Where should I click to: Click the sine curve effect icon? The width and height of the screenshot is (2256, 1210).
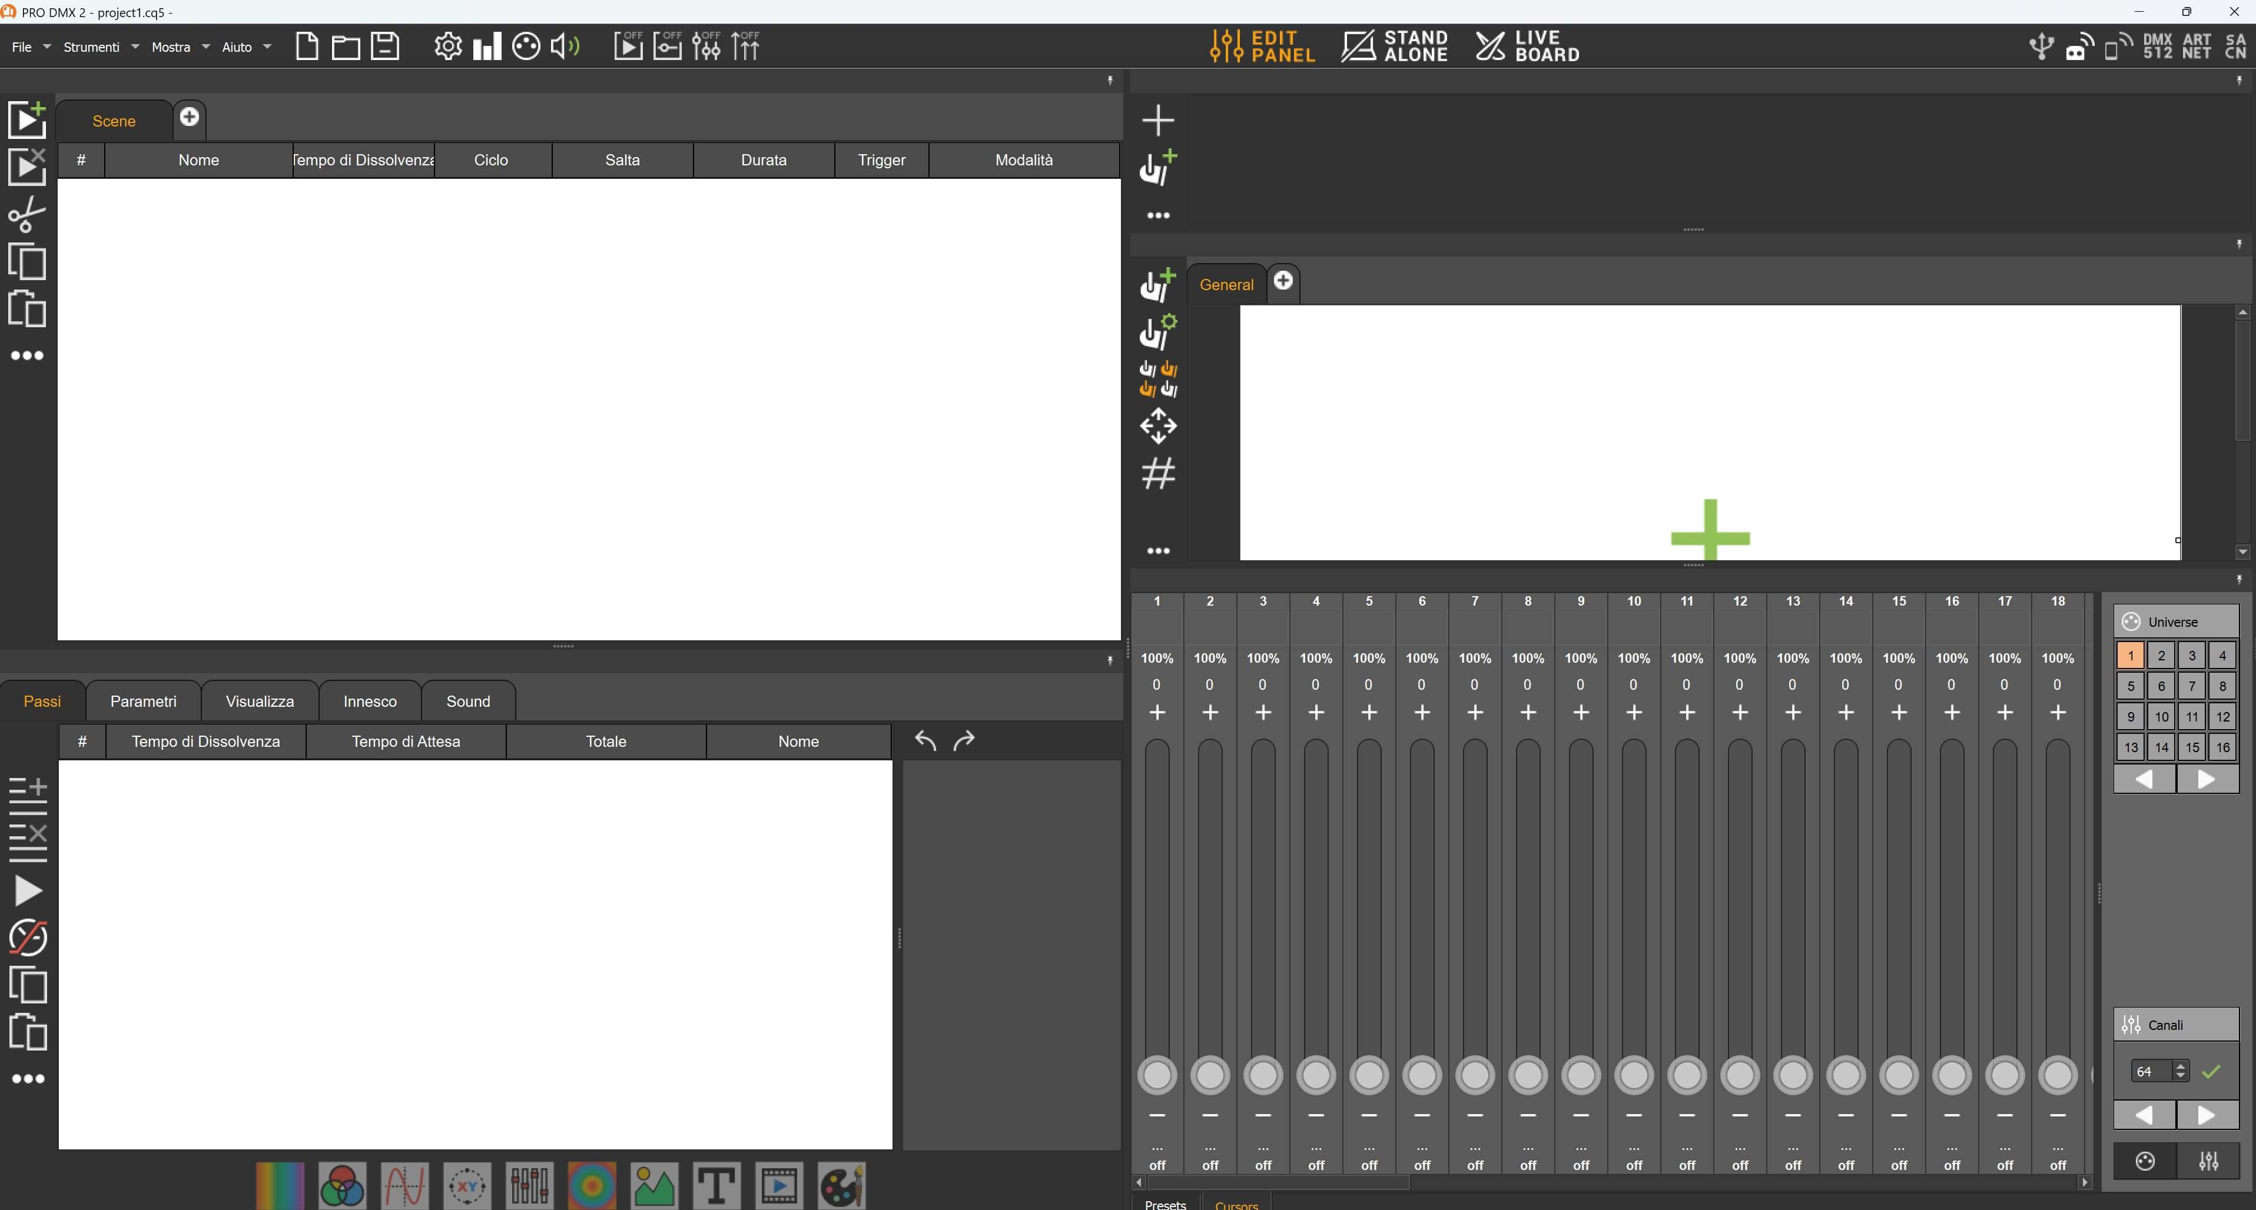[x=404, y=1186]
